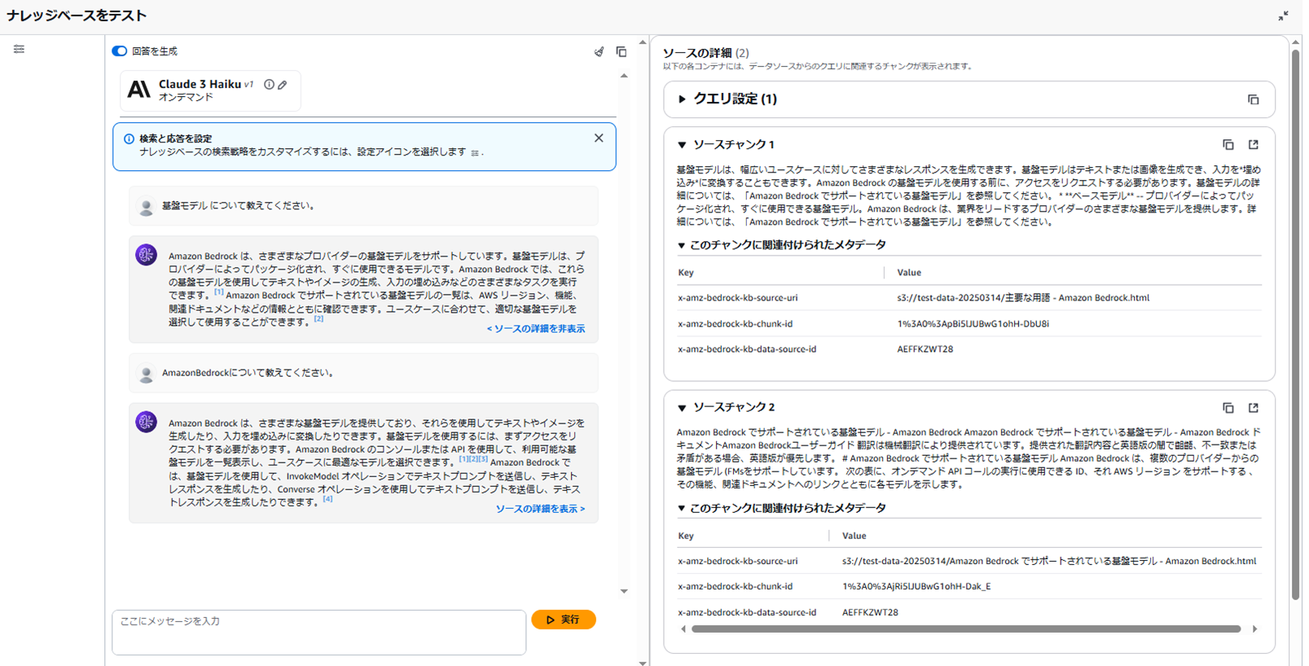The height and width of the screenshot is (666, 1309).
Task: Copy the クエリ設定 section contents
Action: tap(1253, 99)
